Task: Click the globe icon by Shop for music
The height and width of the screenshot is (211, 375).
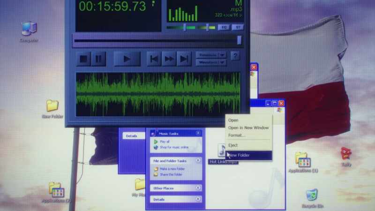Action: coord(156,147)
